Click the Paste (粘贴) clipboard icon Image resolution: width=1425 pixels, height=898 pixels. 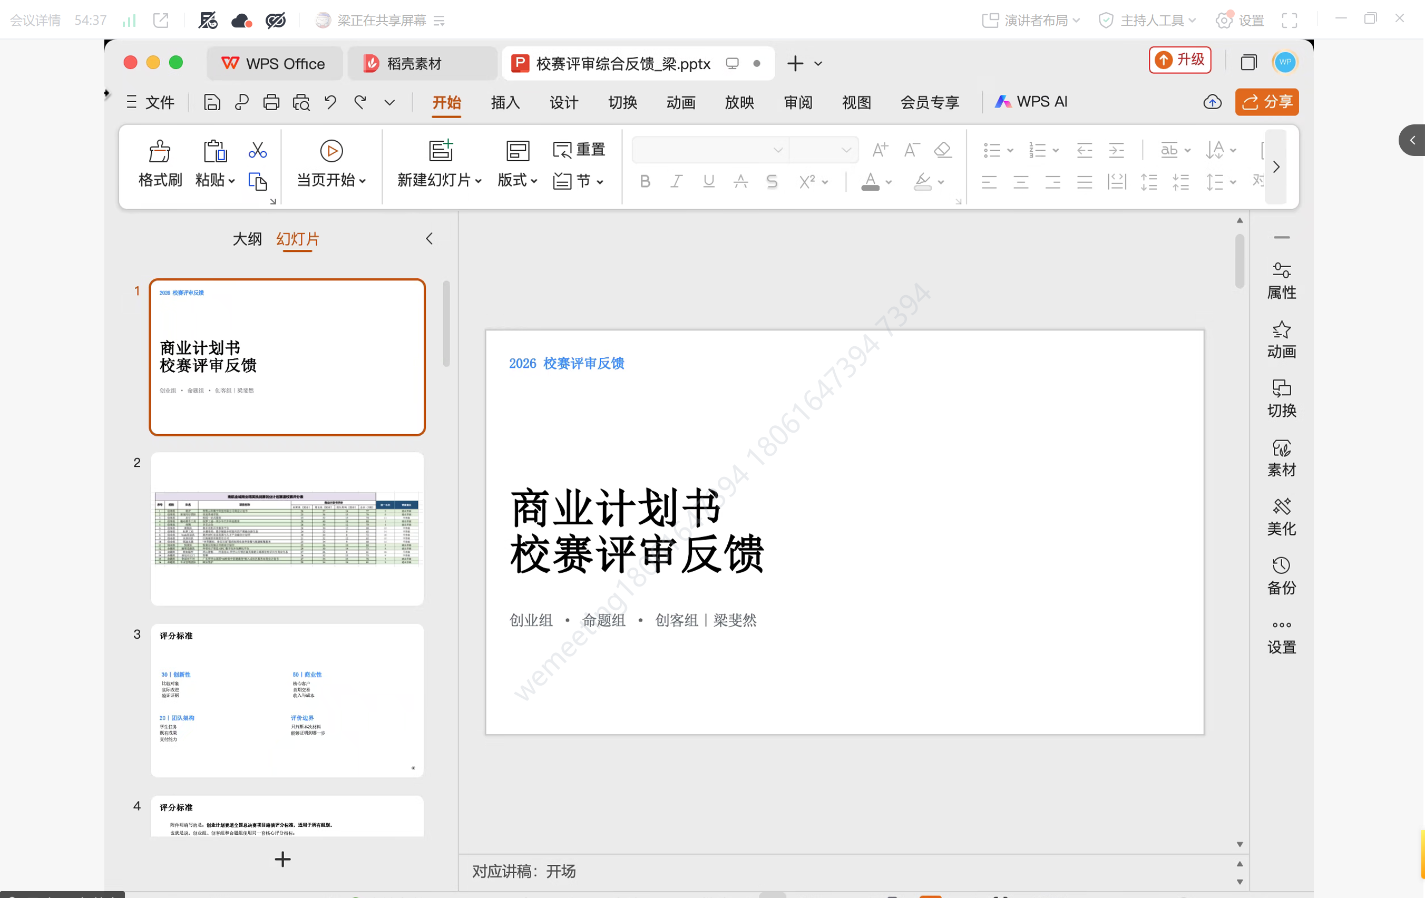click(x=215, y=152)
